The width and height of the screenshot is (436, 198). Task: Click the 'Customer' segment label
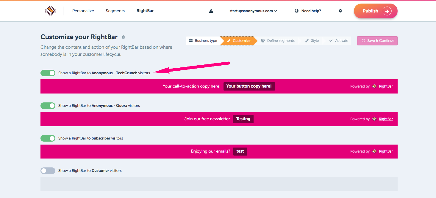pos(100,171)
